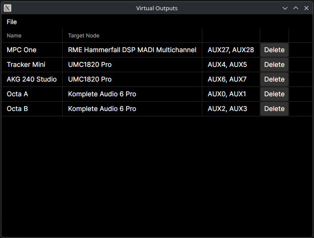
Task: Select the Octa A name cell
Action: [32, 94]
